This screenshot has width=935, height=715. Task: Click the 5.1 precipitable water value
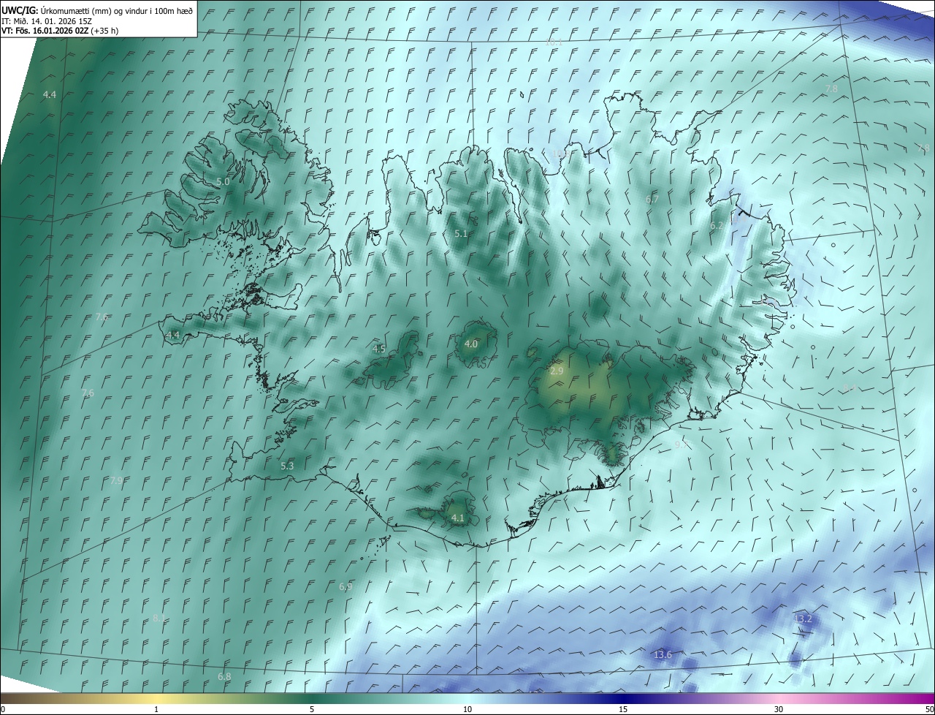coord(460,233)
